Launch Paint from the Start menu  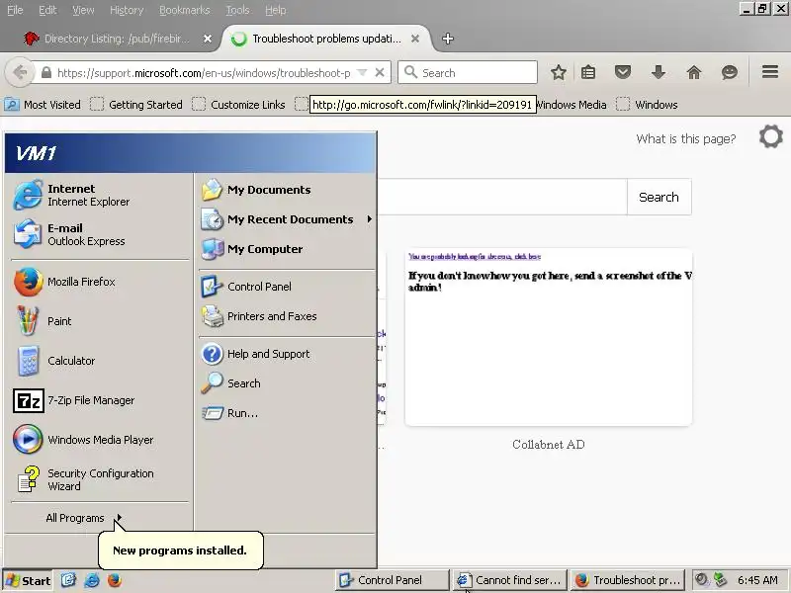[100, 321]
